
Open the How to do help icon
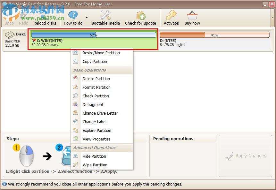point(73,15)
